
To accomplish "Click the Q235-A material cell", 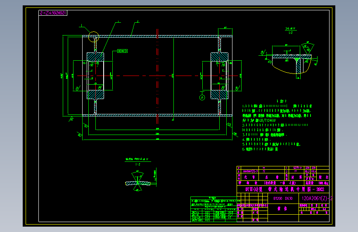I will click(297, 168).
